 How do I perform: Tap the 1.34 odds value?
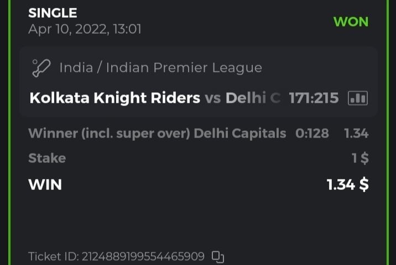coord(356,133)
